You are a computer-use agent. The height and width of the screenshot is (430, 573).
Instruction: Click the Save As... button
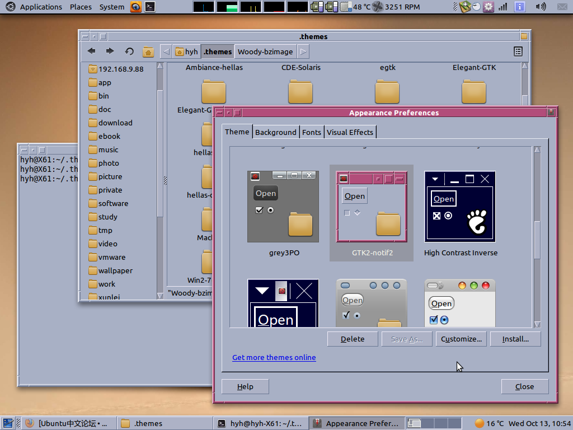407,339
